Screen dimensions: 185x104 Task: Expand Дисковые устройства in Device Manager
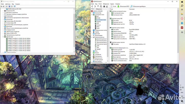point(3,13)
